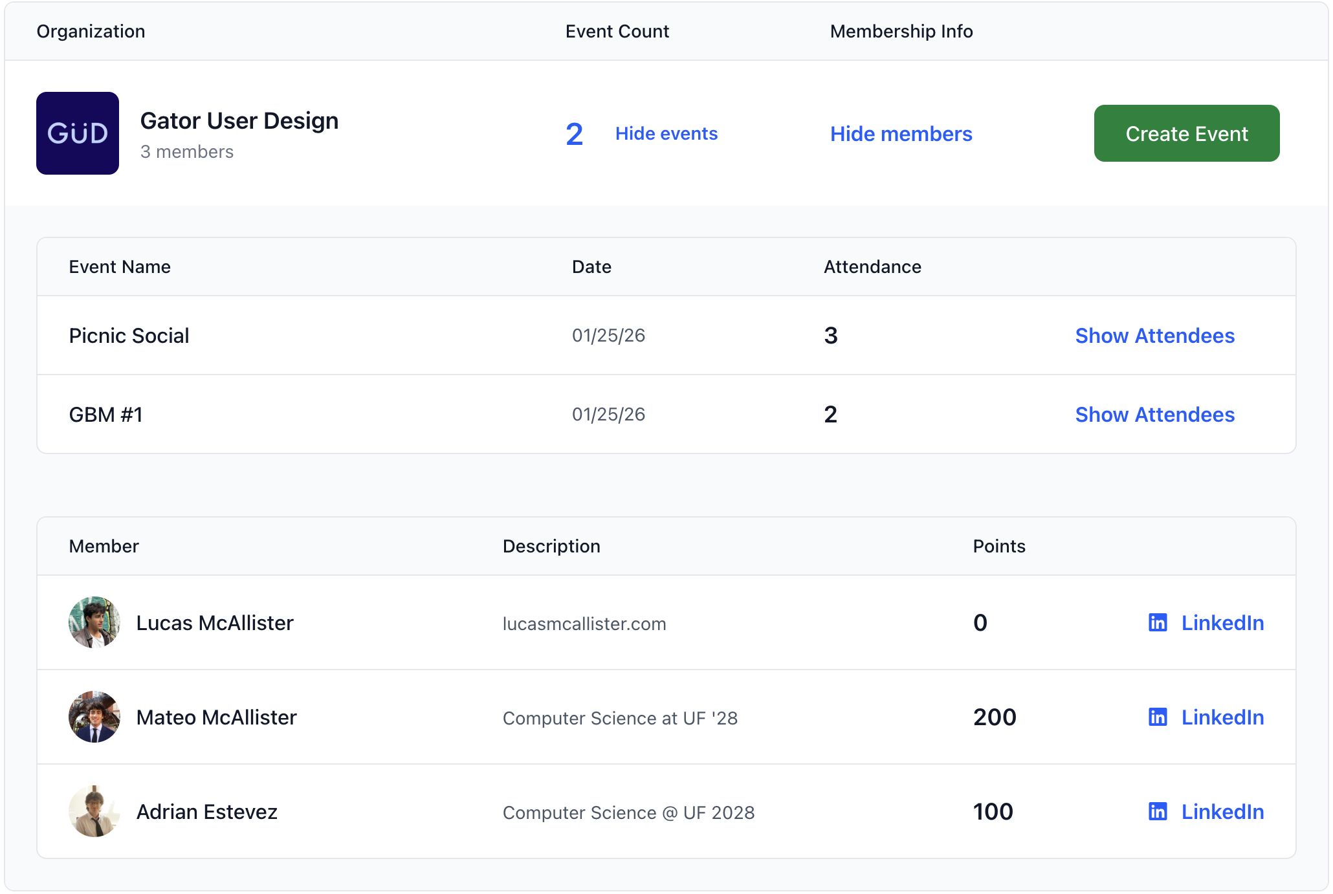This screenshot has height=894, width=1333.
Task: Click the Gator User Design organization name
Action: pyautogui.click(x=239, y=120)
